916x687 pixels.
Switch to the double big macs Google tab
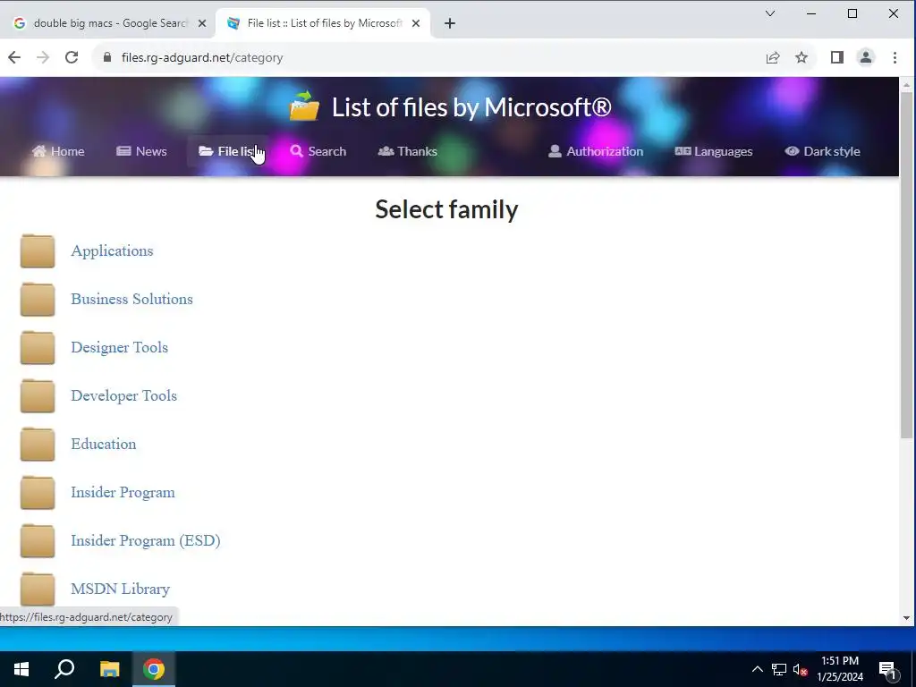(109, 23)
